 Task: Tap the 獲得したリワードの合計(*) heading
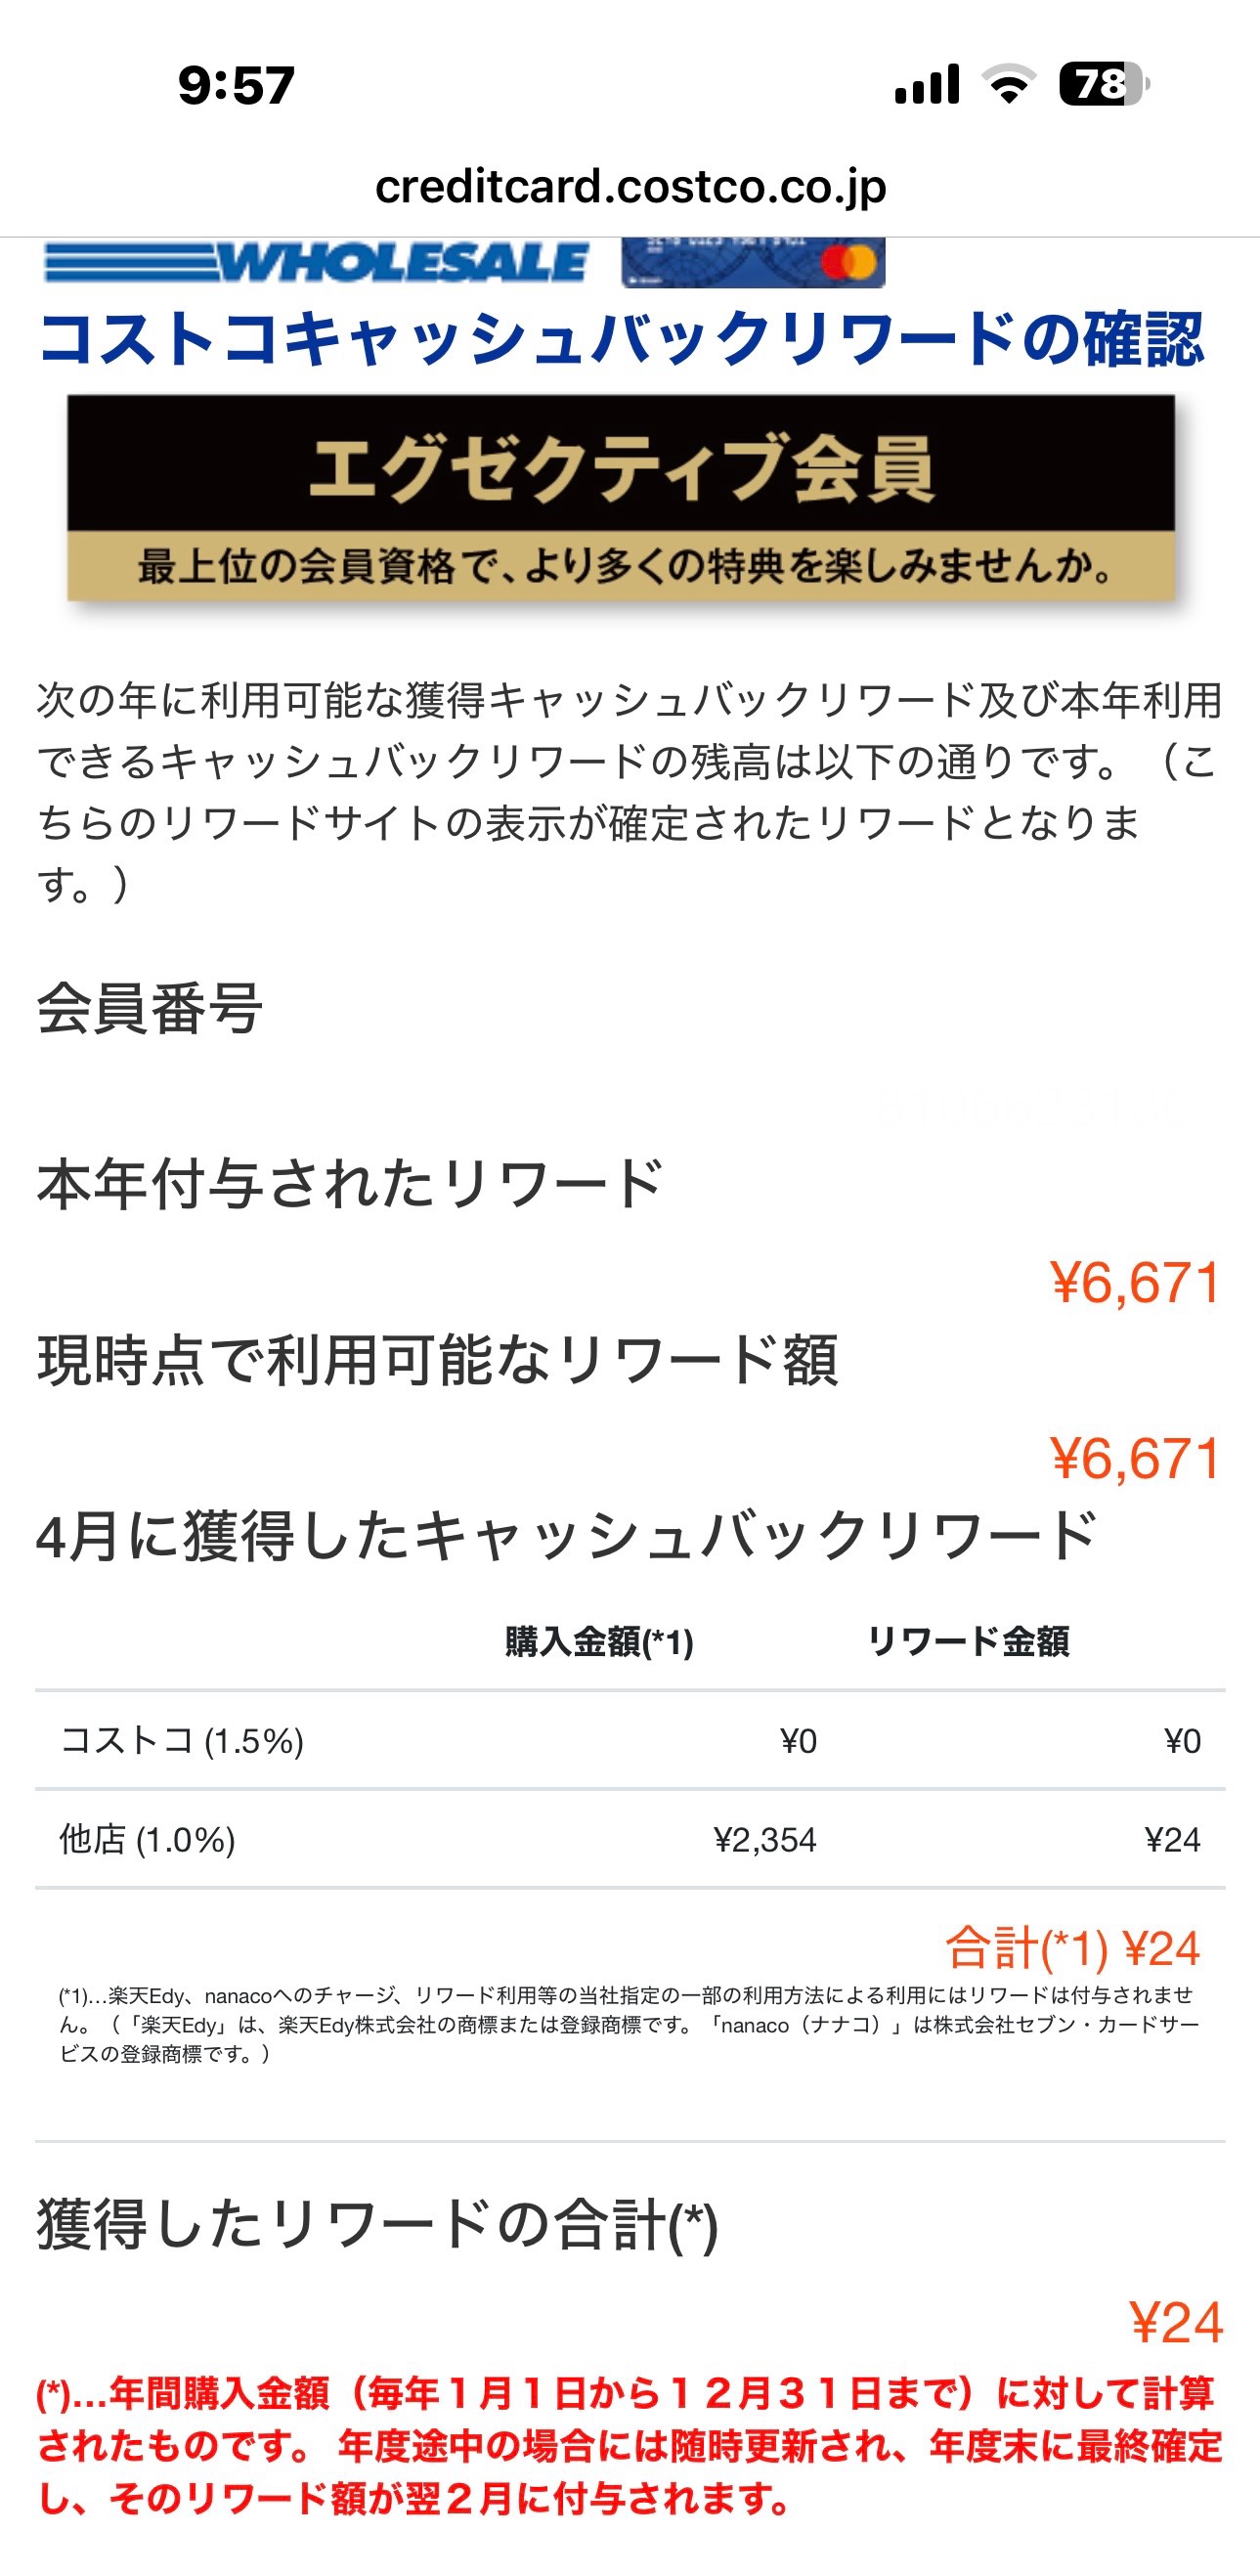tap(377, 2226)
